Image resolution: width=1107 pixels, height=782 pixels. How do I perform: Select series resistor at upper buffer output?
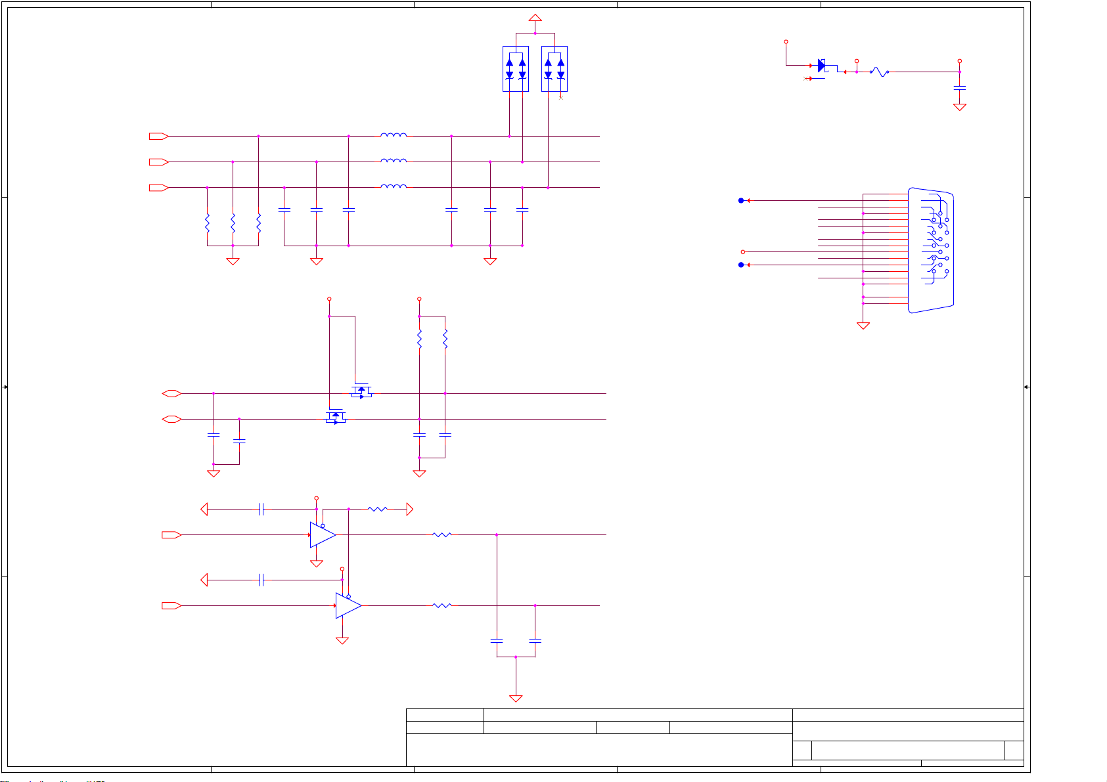[x=442, y=535]
